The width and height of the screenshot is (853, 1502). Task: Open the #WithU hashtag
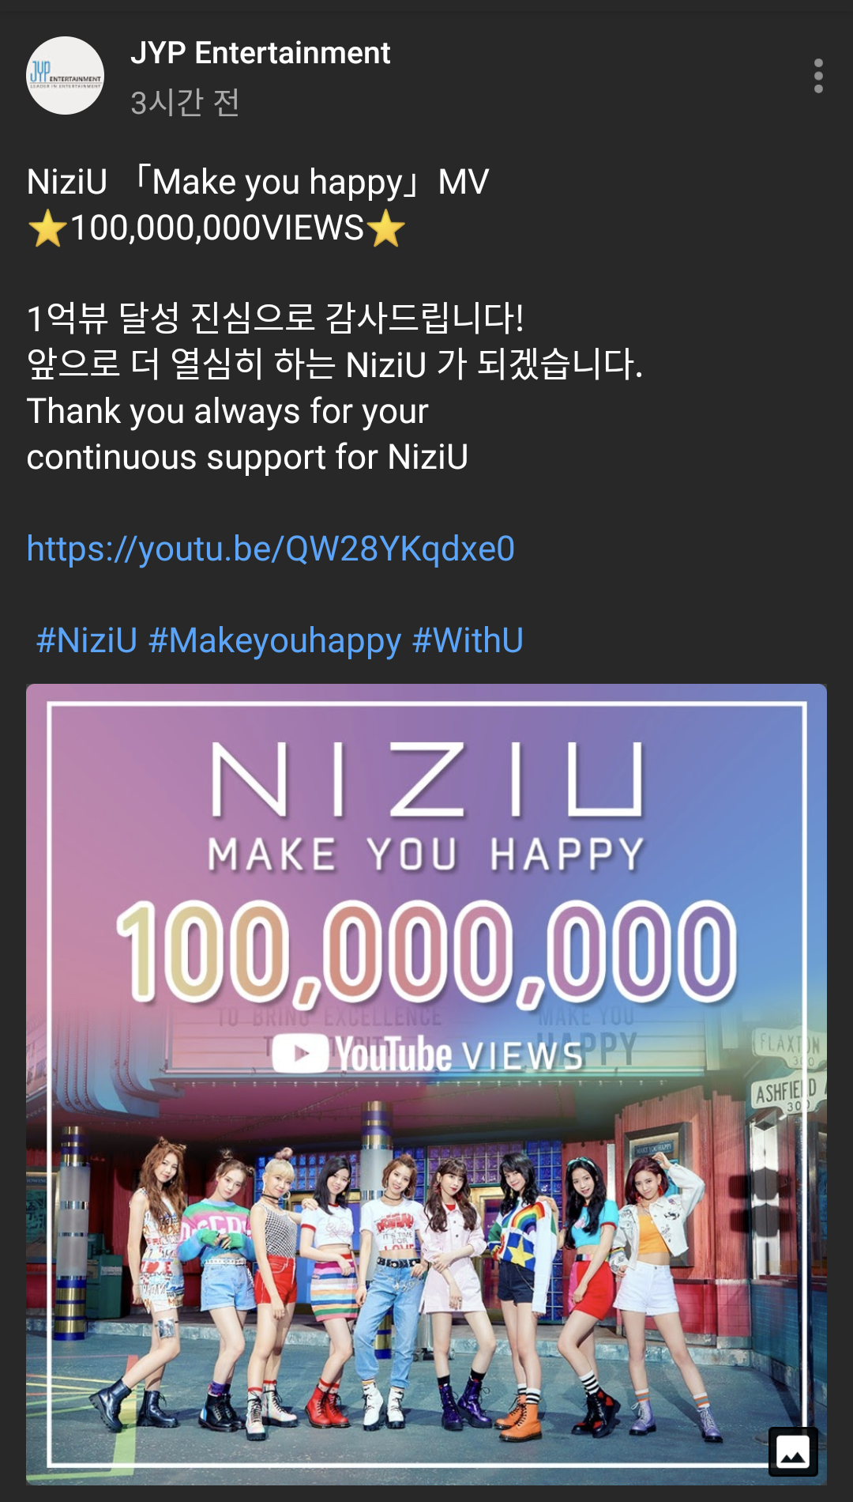click(468, 640)
